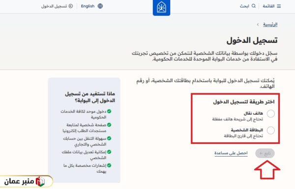Click تسجيل الدخول in the header

[x=54, y=6]
